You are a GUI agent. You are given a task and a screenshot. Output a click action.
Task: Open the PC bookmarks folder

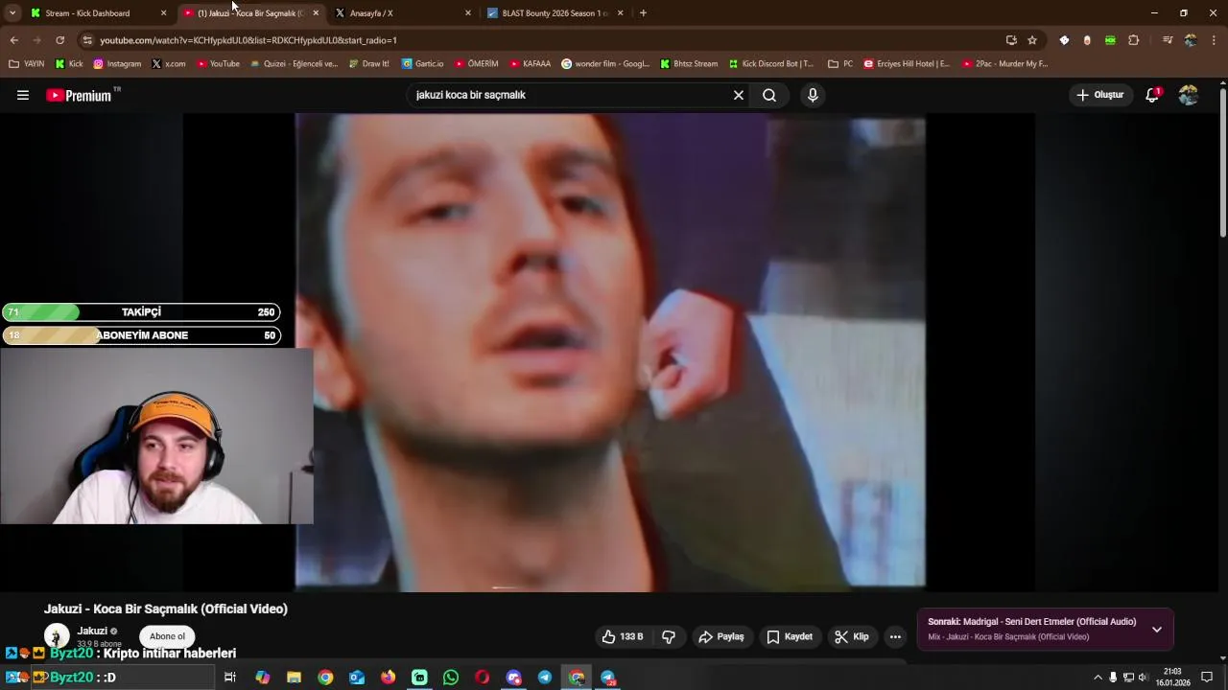(839, 64)
